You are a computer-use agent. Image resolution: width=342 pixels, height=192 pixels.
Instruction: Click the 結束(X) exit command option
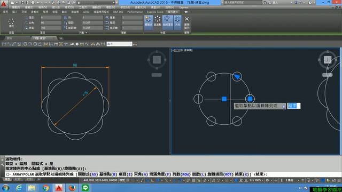click(242, 174)
